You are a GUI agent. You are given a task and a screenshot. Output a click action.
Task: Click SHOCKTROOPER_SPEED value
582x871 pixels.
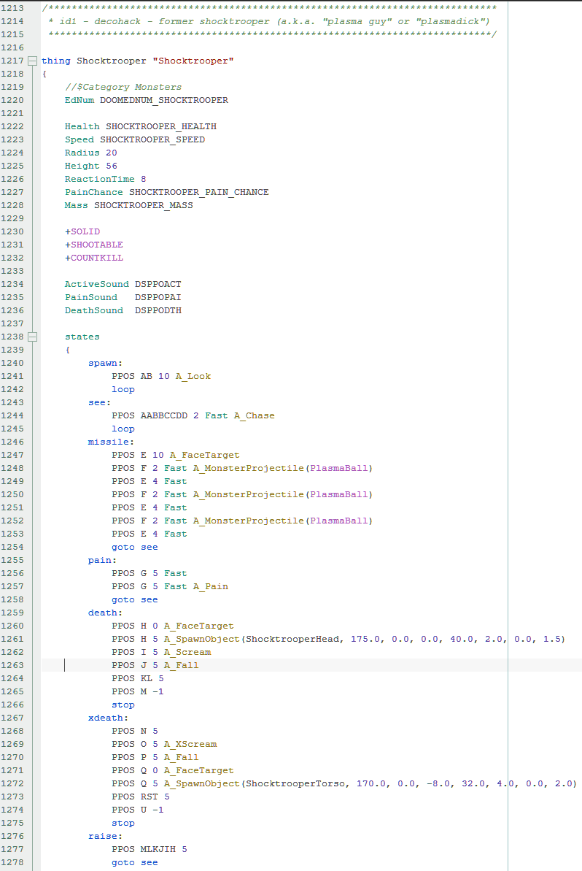pos(152,139)
